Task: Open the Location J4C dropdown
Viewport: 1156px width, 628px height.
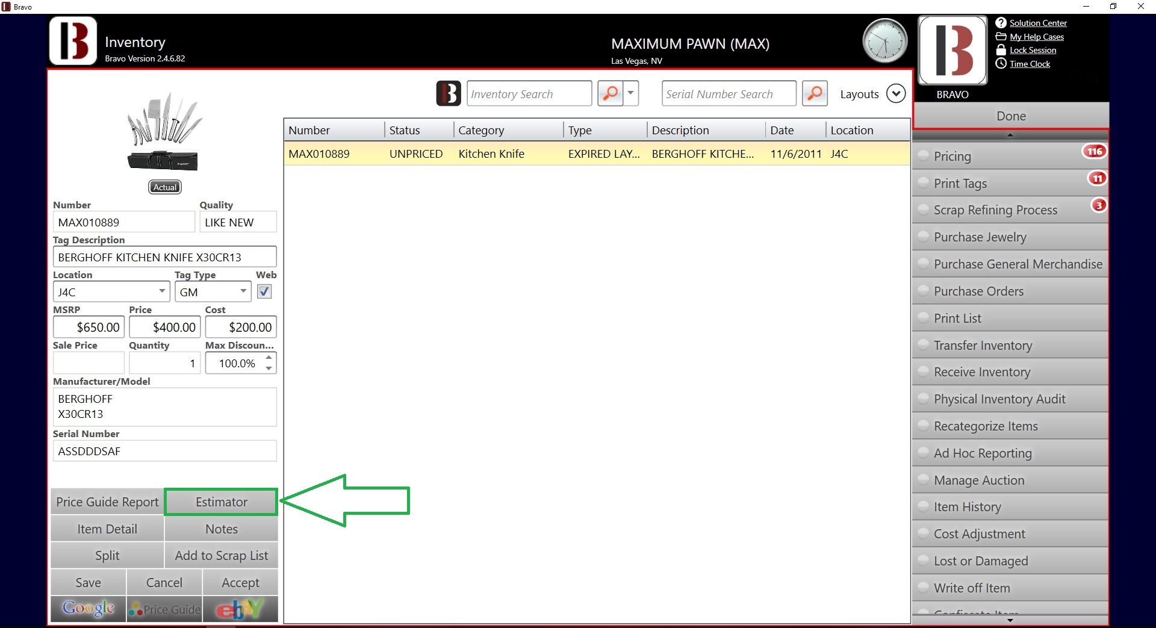Action: tap(162, 291)
